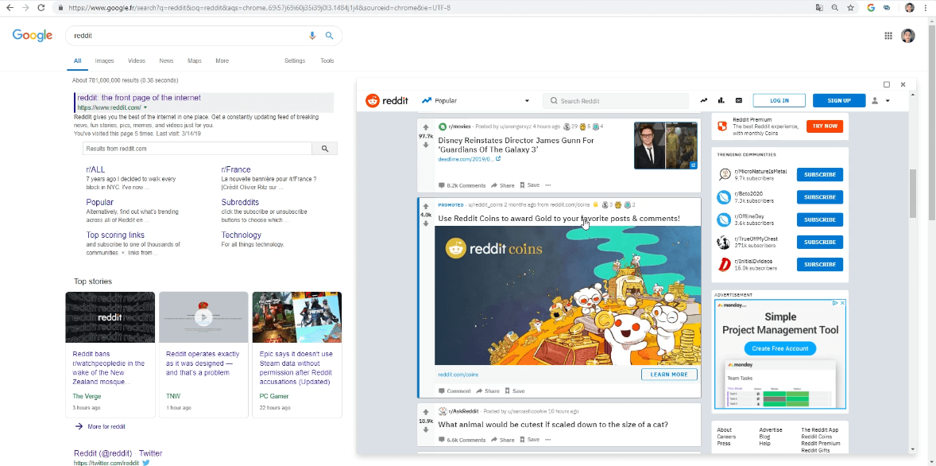Expand the reddit.com result options arrow

pos(145,107)
